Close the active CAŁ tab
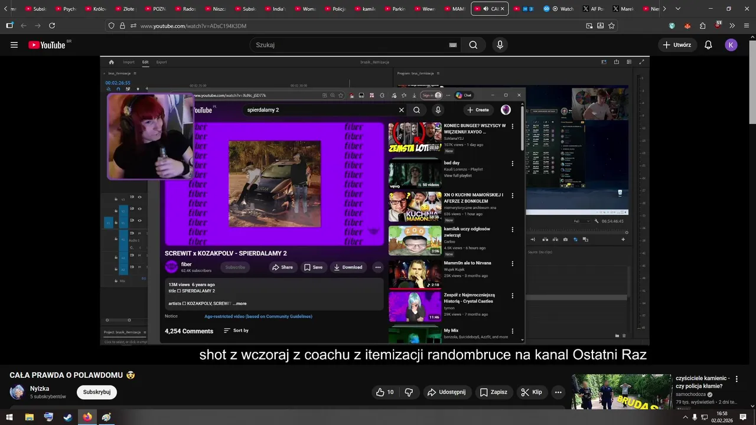Viewport: 756px width, 425px height. (x=502, y=9)
